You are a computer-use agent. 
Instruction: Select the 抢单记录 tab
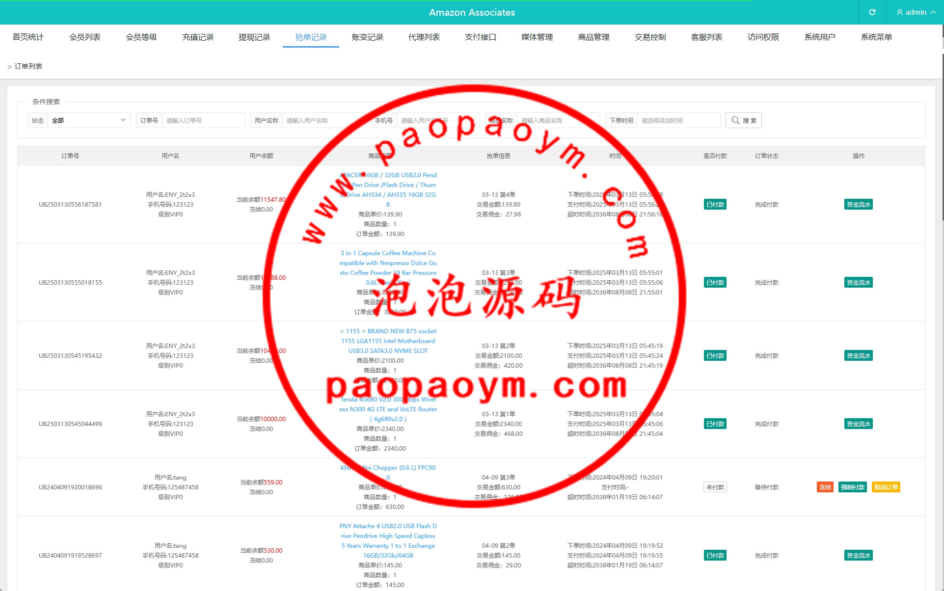tap(311, 37)
